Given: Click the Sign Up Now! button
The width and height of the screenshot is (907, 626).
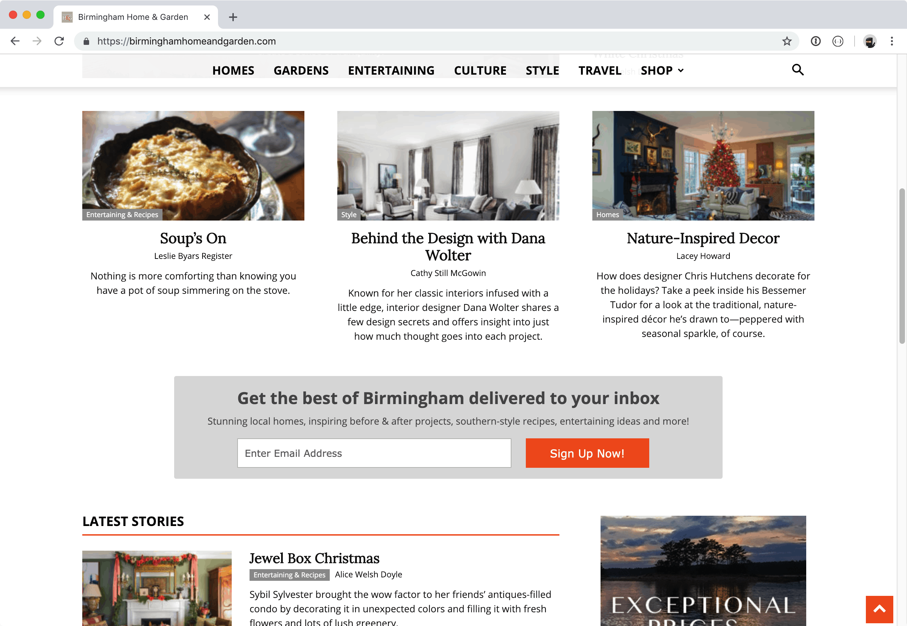Looking at the screenshot, I should coord(587,453).
